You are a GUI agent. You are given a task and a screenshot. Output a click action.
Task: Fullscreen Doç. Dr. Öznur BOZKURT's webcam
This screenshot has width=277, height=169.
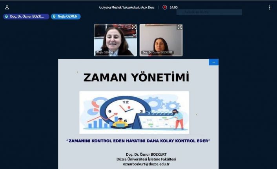click(179, 27)
